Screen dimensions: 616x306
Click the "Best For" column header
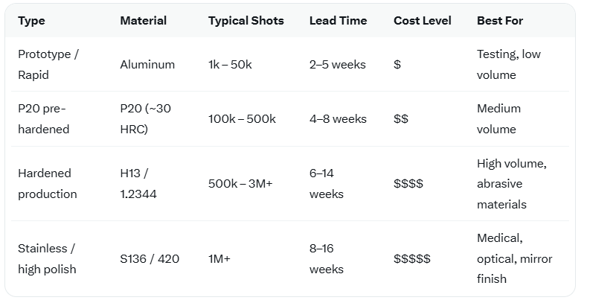pos(499,21)
